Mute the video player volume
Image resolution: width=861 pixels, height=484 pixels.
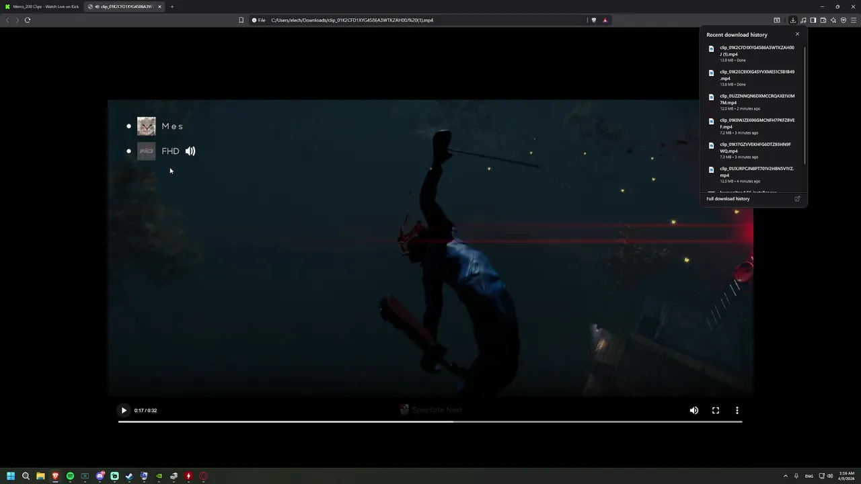694,410
